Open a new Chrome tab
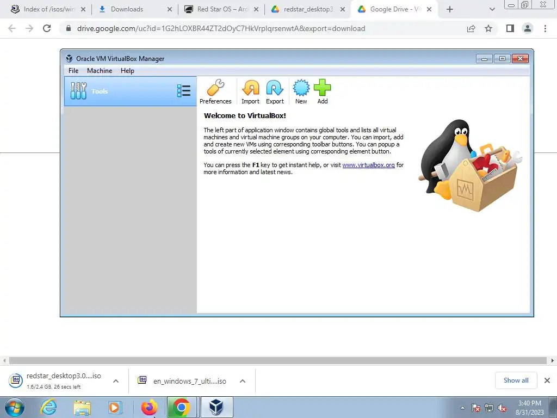The image size is (557, 418). pos(450,9)
